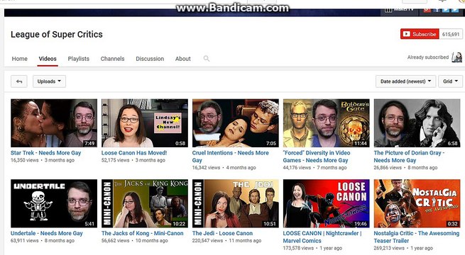The image size is (465, 255).
Task: Select the Videos tab
Action: [x=48, y=59]
